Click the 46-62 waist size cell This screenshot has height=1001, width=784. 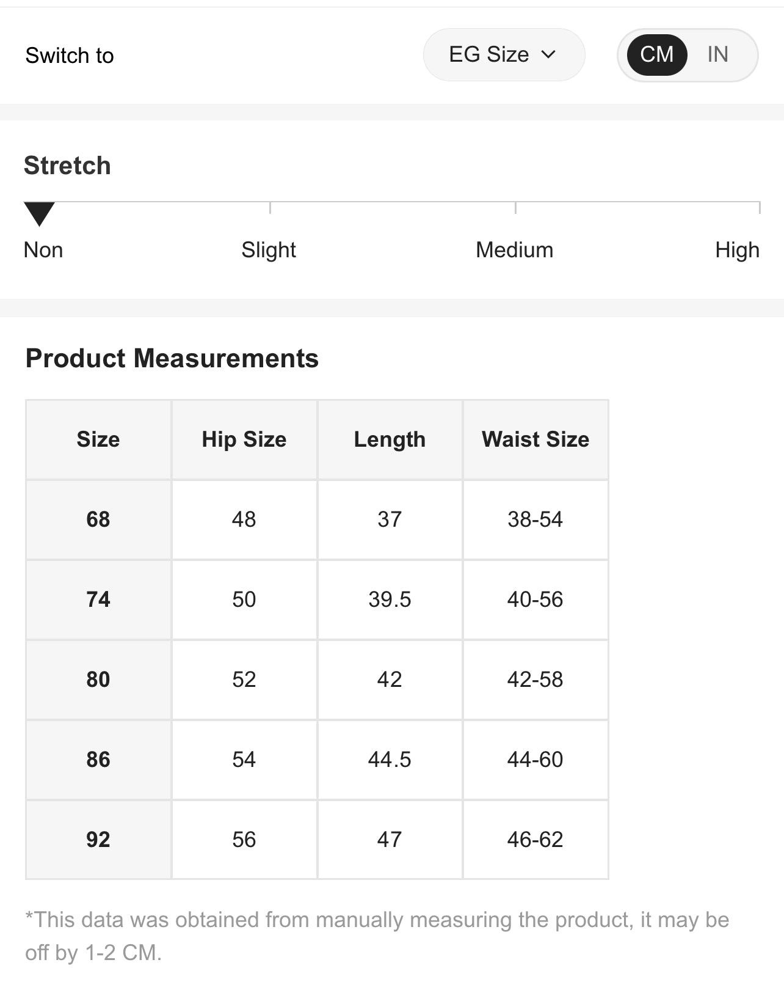point(535,840)
